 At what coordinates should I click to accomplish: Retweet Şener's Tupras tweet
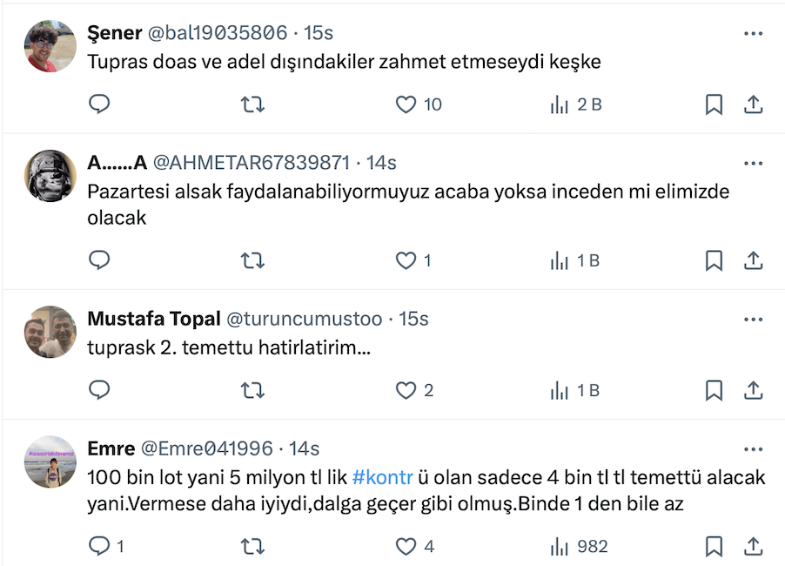click(252, 104)
